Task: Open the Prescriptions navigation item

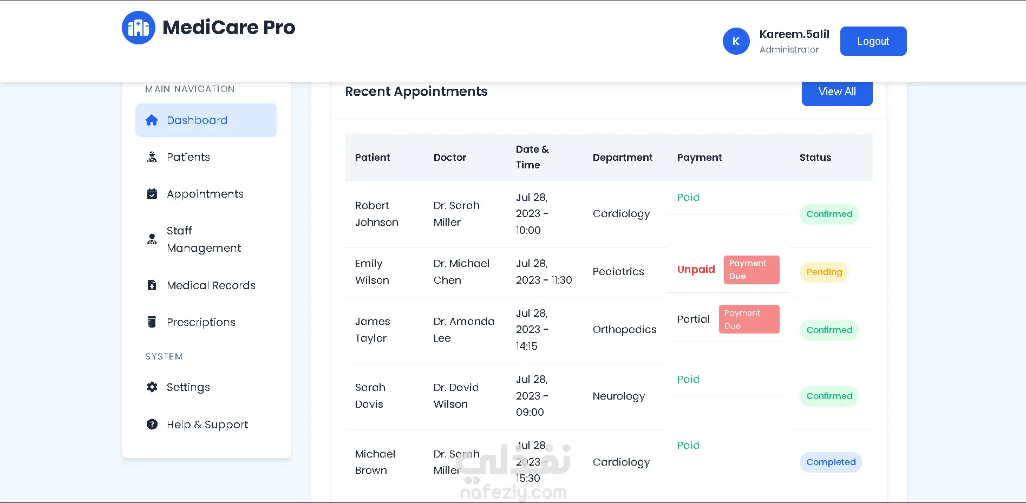Action: coord(201,322)
